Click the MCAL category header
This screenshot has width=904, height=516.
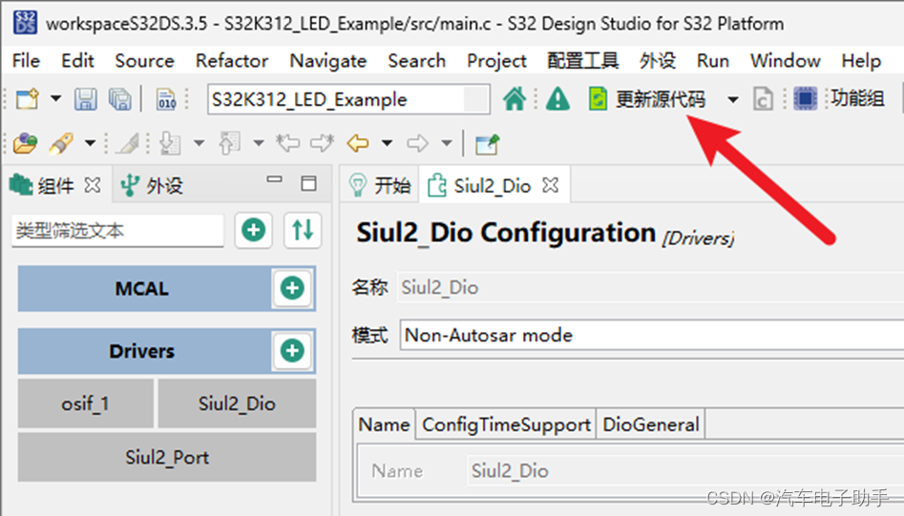tap(142, 288)
